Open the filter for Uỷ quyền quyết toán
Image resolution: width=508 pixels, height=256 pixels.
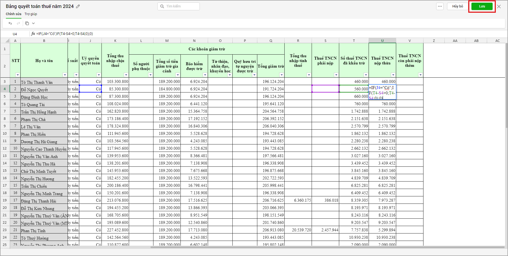(99, 75)
